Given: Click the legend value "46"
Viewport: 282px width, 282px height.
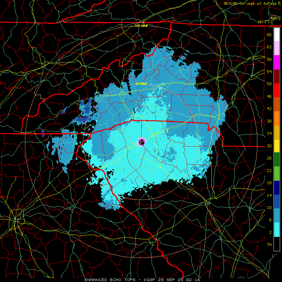Looking at the screenshot, I should coord(269,97).
